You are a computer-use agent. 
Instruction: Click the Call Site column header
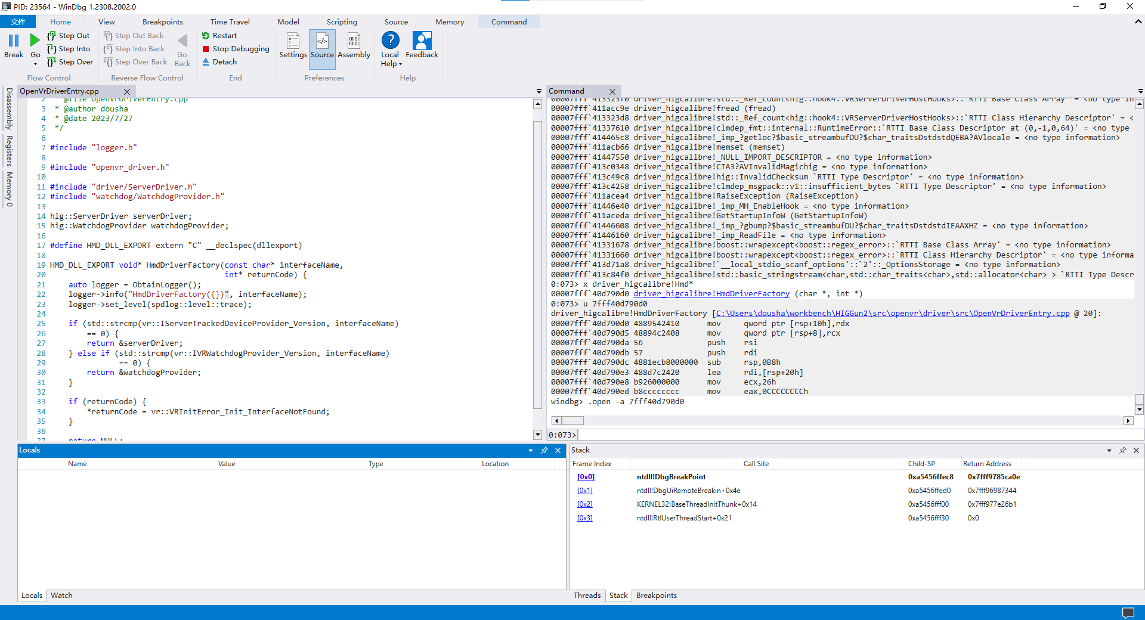[x=756, y=464]
